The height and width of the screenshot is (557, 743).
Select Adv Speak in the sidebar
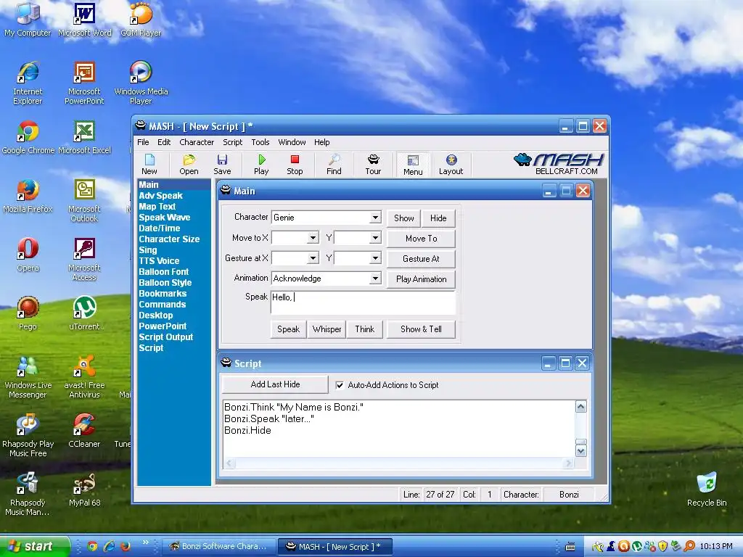(160, 196)
